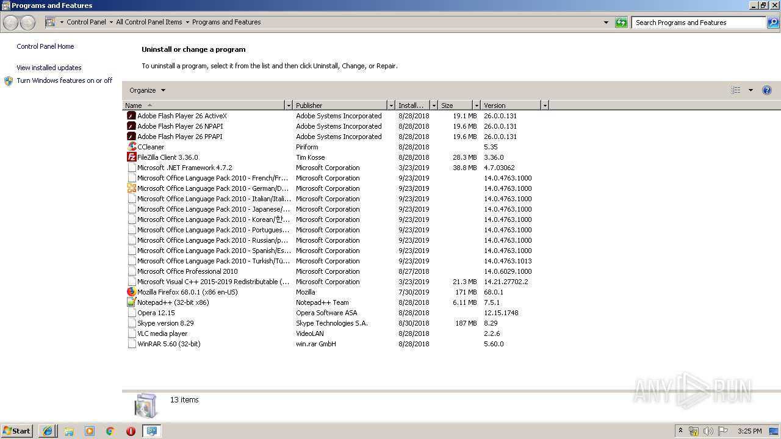The height and width of the screenshot is (439, 781).
Task: Select the FileZilla Client icon
Action: point(131,157)
